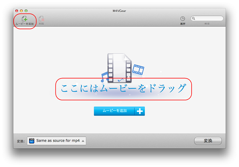
Task: Zoom the window using the green button
Action: click(26, 11)
